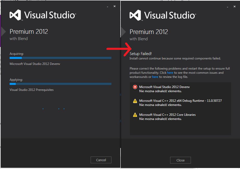Click 'Nie można odnaleźć elementu.' under Debug Runtime
Image resolution: width=240 pixels, height=169 pixels.
(161, 105)
